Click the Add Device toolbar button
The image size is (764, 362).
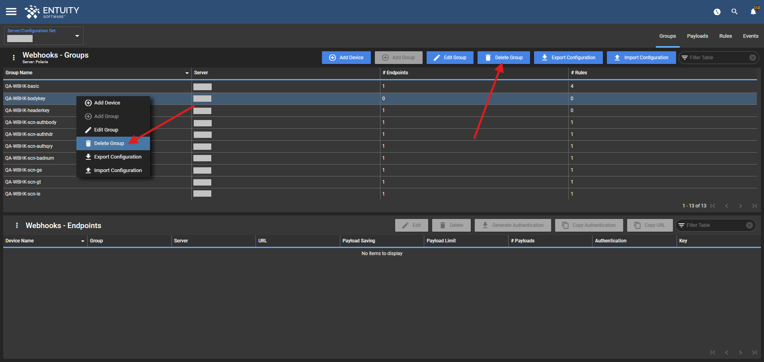(346, 58)
